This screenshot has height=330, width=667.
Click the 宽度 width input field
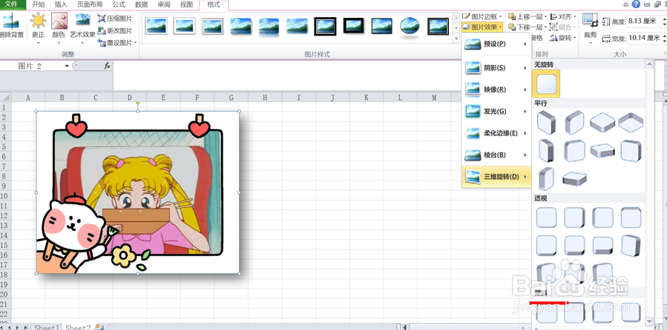(643, 38)
